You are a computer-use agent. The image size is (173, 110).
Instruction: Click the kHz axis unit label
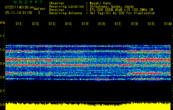3,23
